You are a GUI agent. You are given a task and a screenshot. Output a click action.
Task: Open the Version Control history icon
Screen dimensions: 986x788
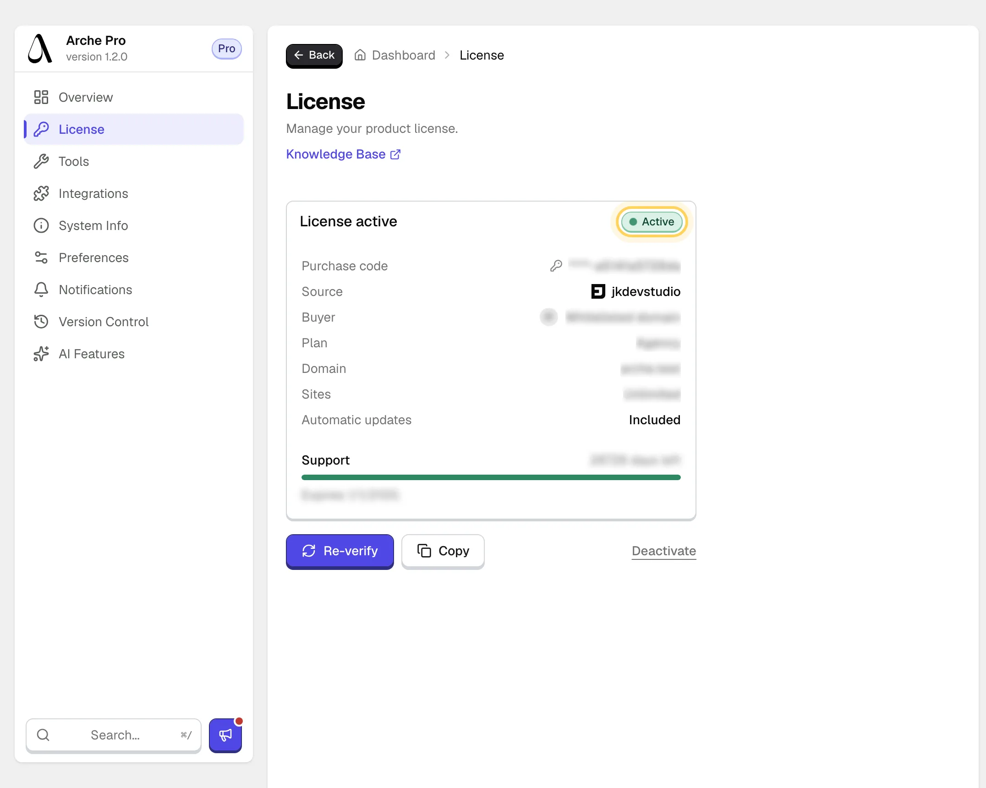pyautogui.click(x=41, y=322)
